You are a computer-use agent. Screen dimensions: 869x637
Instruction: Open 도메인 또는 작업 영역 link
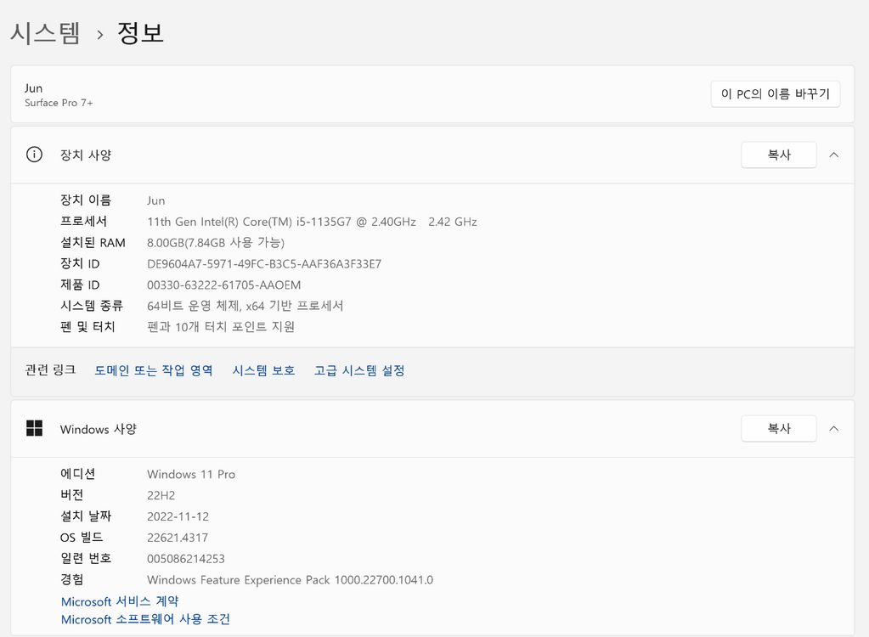154,370
